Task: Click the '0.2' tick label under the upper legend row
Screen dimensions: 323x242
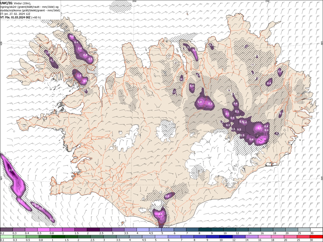Action: 2,233
